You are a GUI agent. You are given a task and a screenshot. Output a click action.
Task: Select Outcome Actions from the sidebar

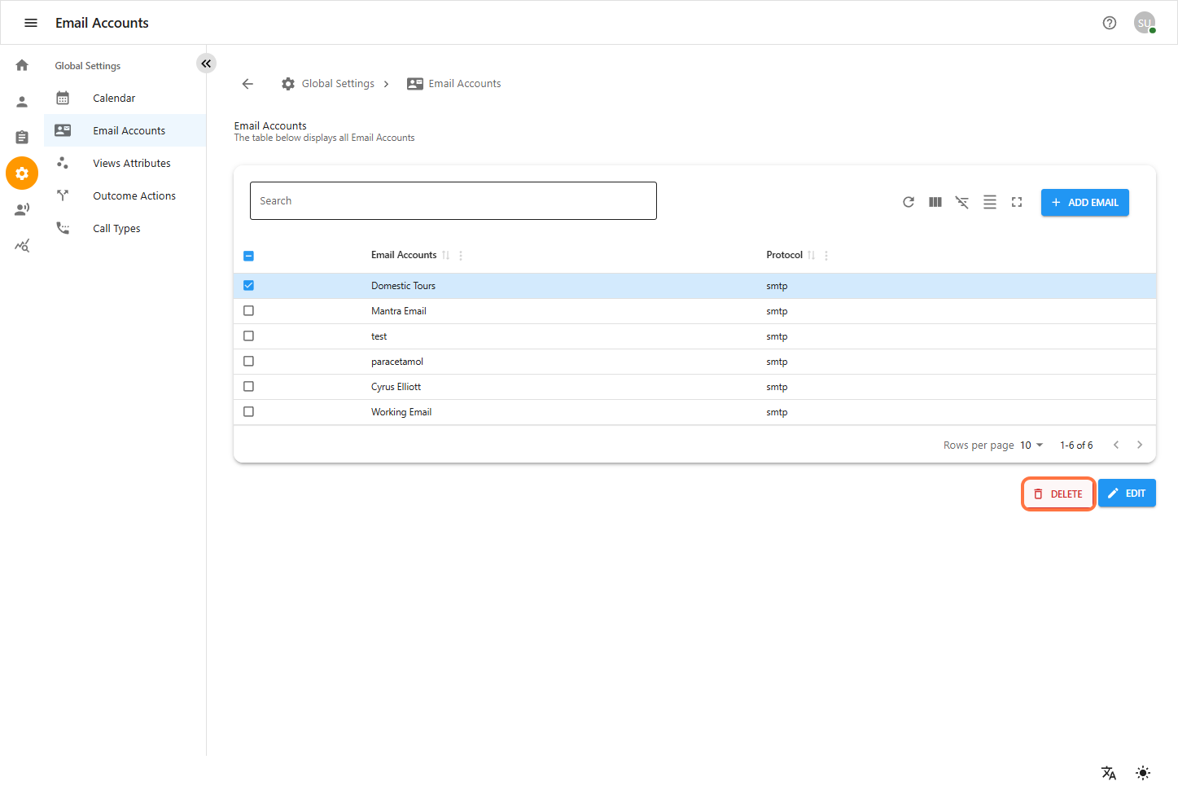pos(134,196)
